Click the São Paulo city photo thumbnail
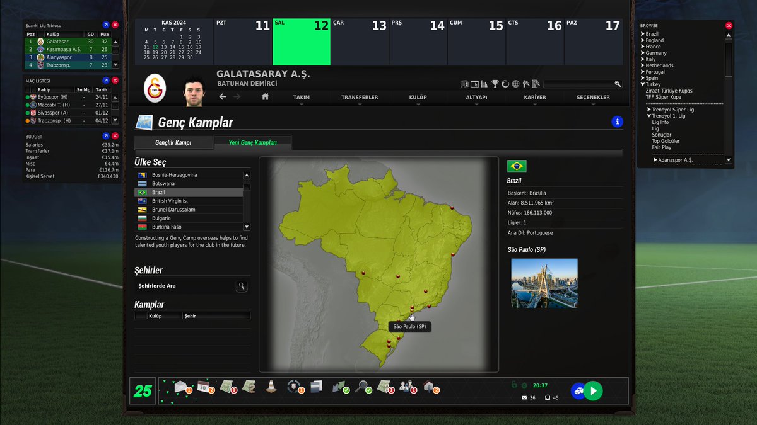Image resolution: width=757 pixels, height=425 pixels. click(x=544, y=283)
